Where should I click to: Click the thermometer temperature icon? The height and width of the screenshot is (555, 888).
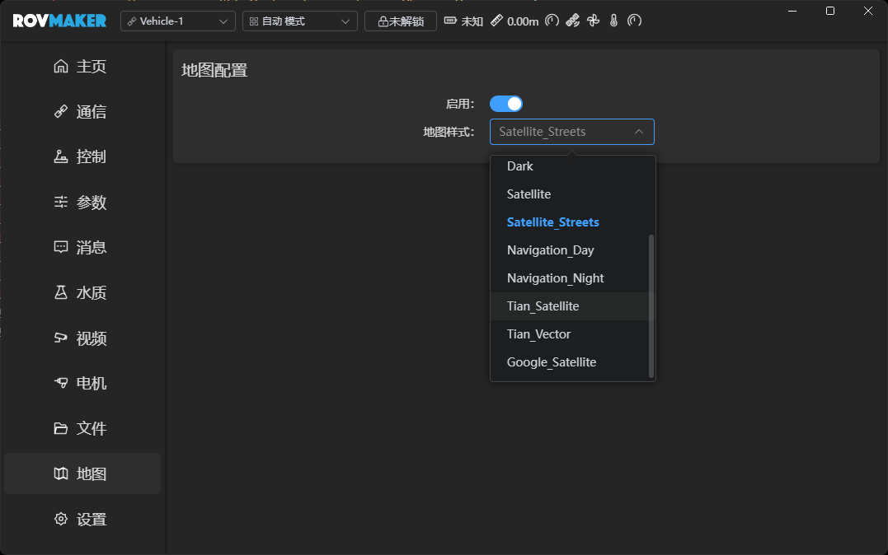click(613, 21)
